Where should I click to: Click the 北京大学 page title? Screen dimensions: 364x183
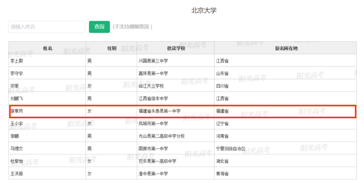[x=204, y=11]
